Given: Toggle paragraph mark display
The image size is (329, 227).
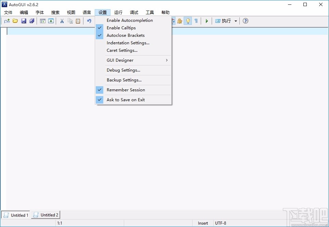Looking at the screenshot, I should coord(196,21).
